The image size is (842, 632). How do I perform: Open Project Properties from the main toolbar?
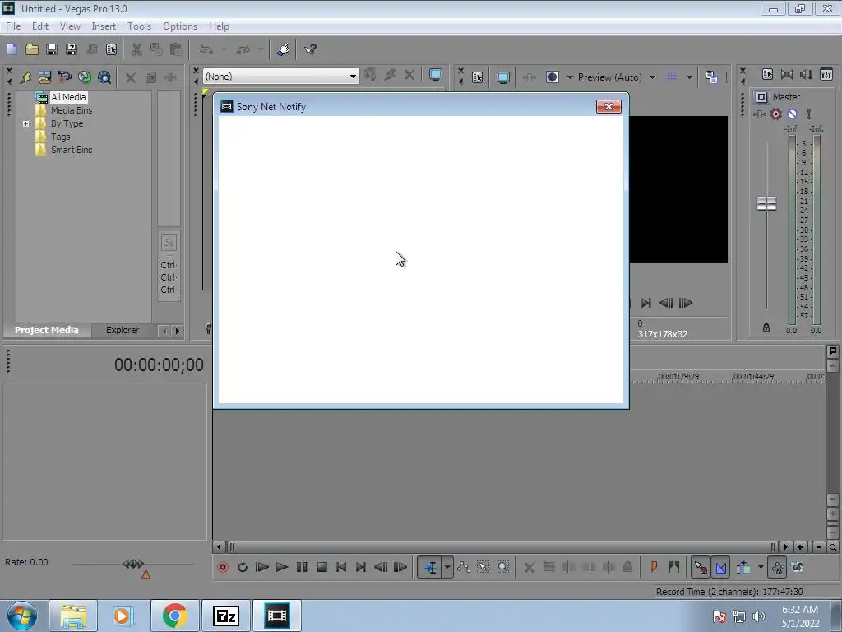click(x=111, y=49)
